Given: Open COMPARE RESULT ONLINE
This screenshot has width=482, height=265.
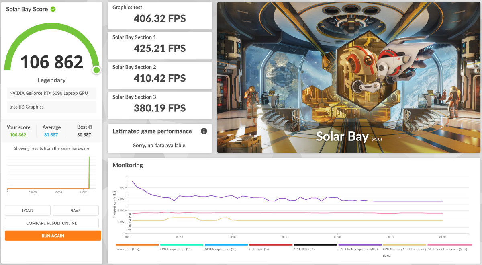Looking at the screenshot, I should [51, 223].
